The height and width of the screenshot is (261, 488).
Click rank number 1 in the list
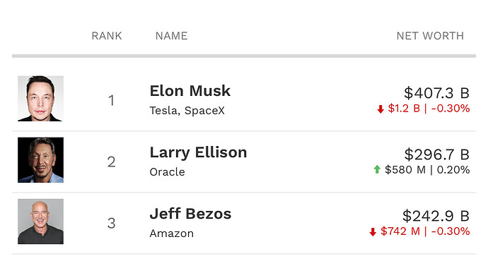(111, 101)
